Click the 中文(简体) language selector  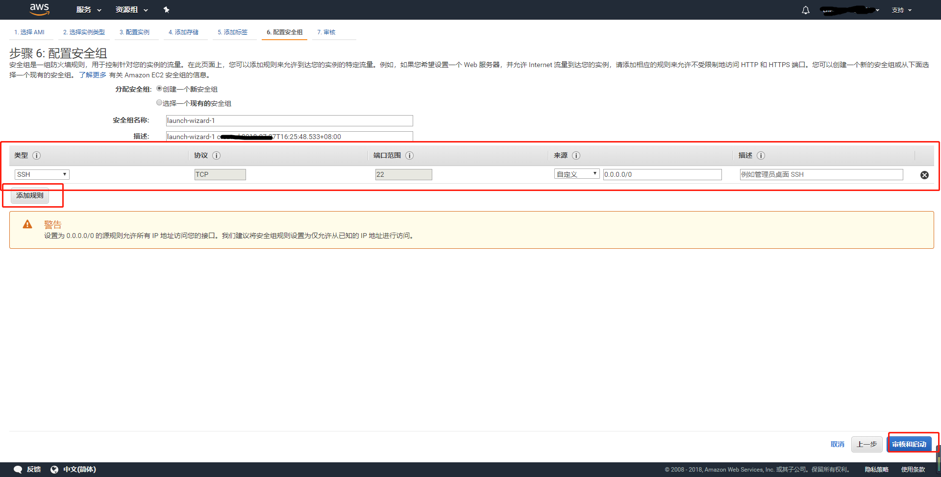tap(79, 469)
